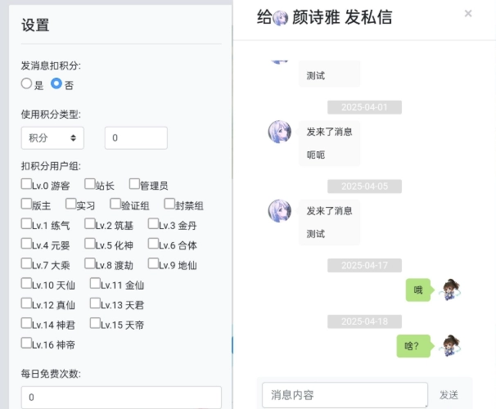The height and width of the screenshot is (409, 496).
Task: Toggle the Lv.15 天帝 checkbox
Action: pos(95,323)
